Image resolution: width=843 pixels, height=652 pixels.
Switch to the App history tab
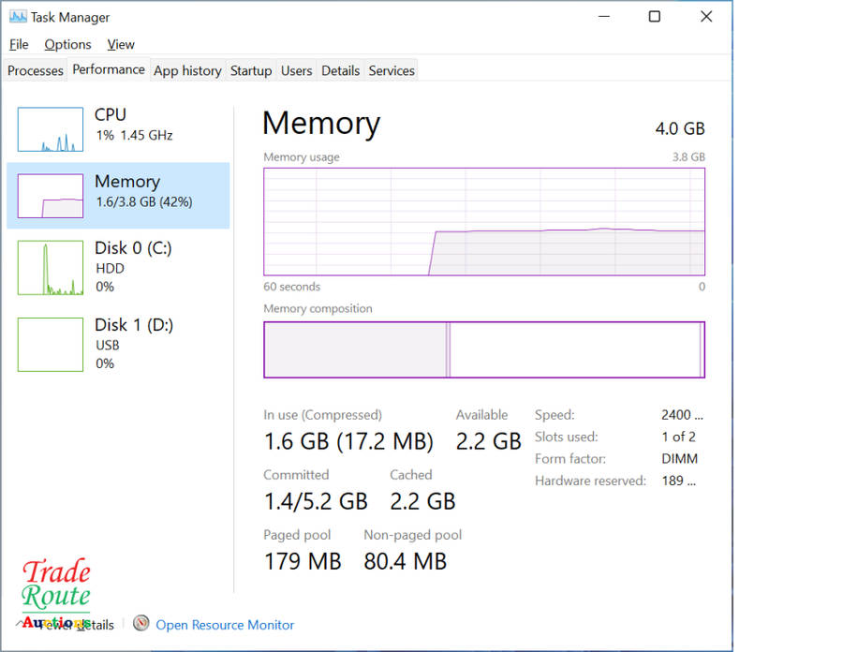pyautogui.click(x=187, y=70)
